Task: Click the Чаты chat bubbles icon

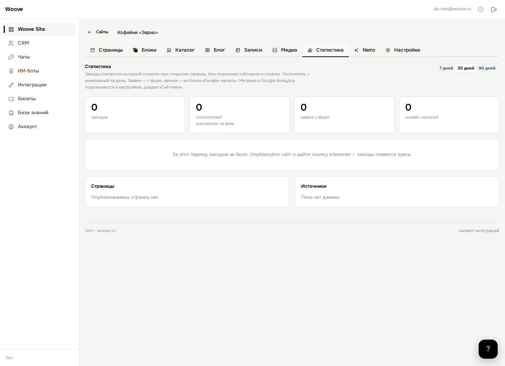Action: tap(11, 57)
